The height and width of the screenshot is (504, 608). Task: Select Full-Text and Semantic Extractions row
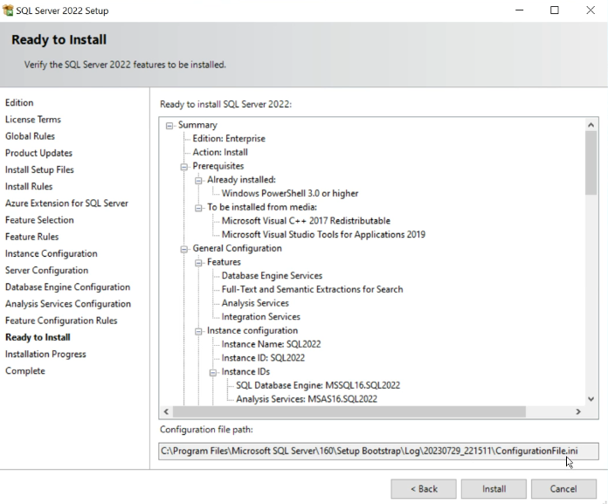click(312, 289)
